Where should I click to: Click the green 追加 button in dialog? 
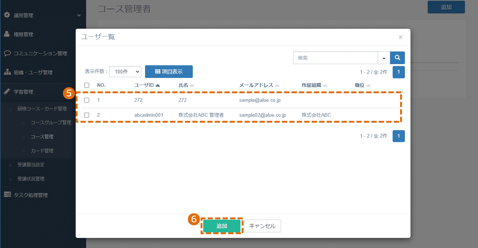(222, 226)
